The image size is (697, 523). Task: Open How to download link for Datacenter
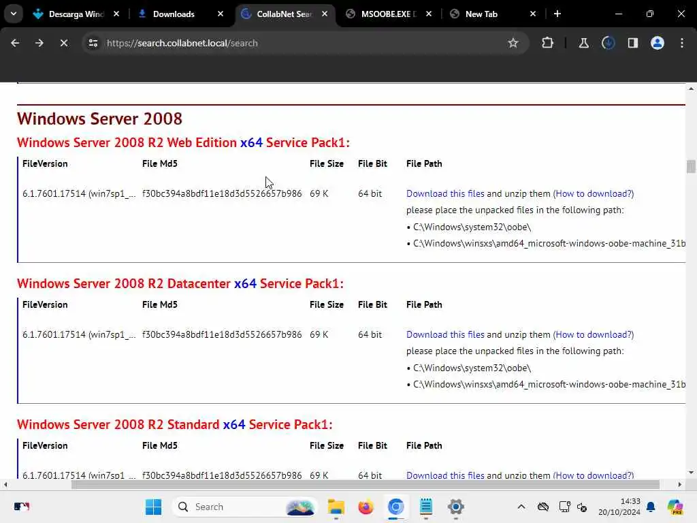point(594,334)
